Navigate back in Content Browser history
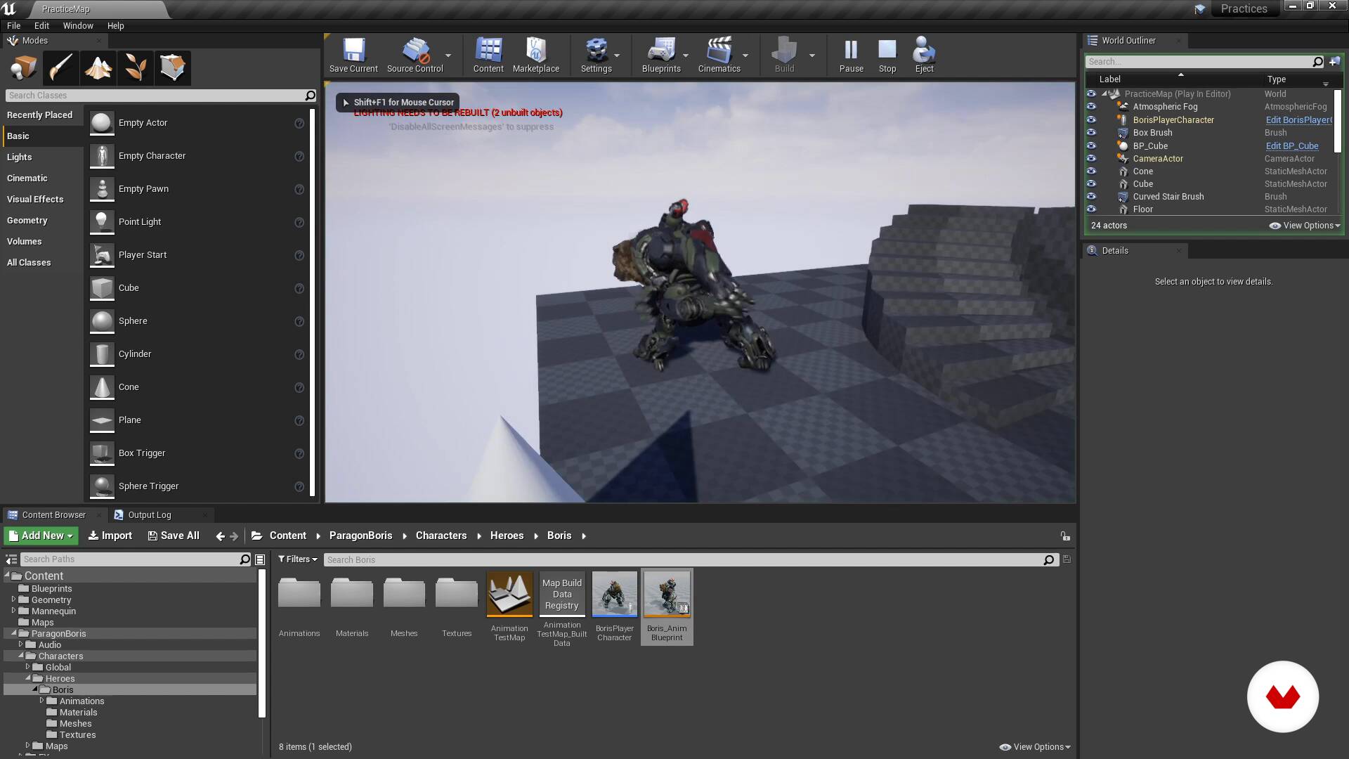The width and height of the screenshot is (1349, 759). click(x=220, y=536)
